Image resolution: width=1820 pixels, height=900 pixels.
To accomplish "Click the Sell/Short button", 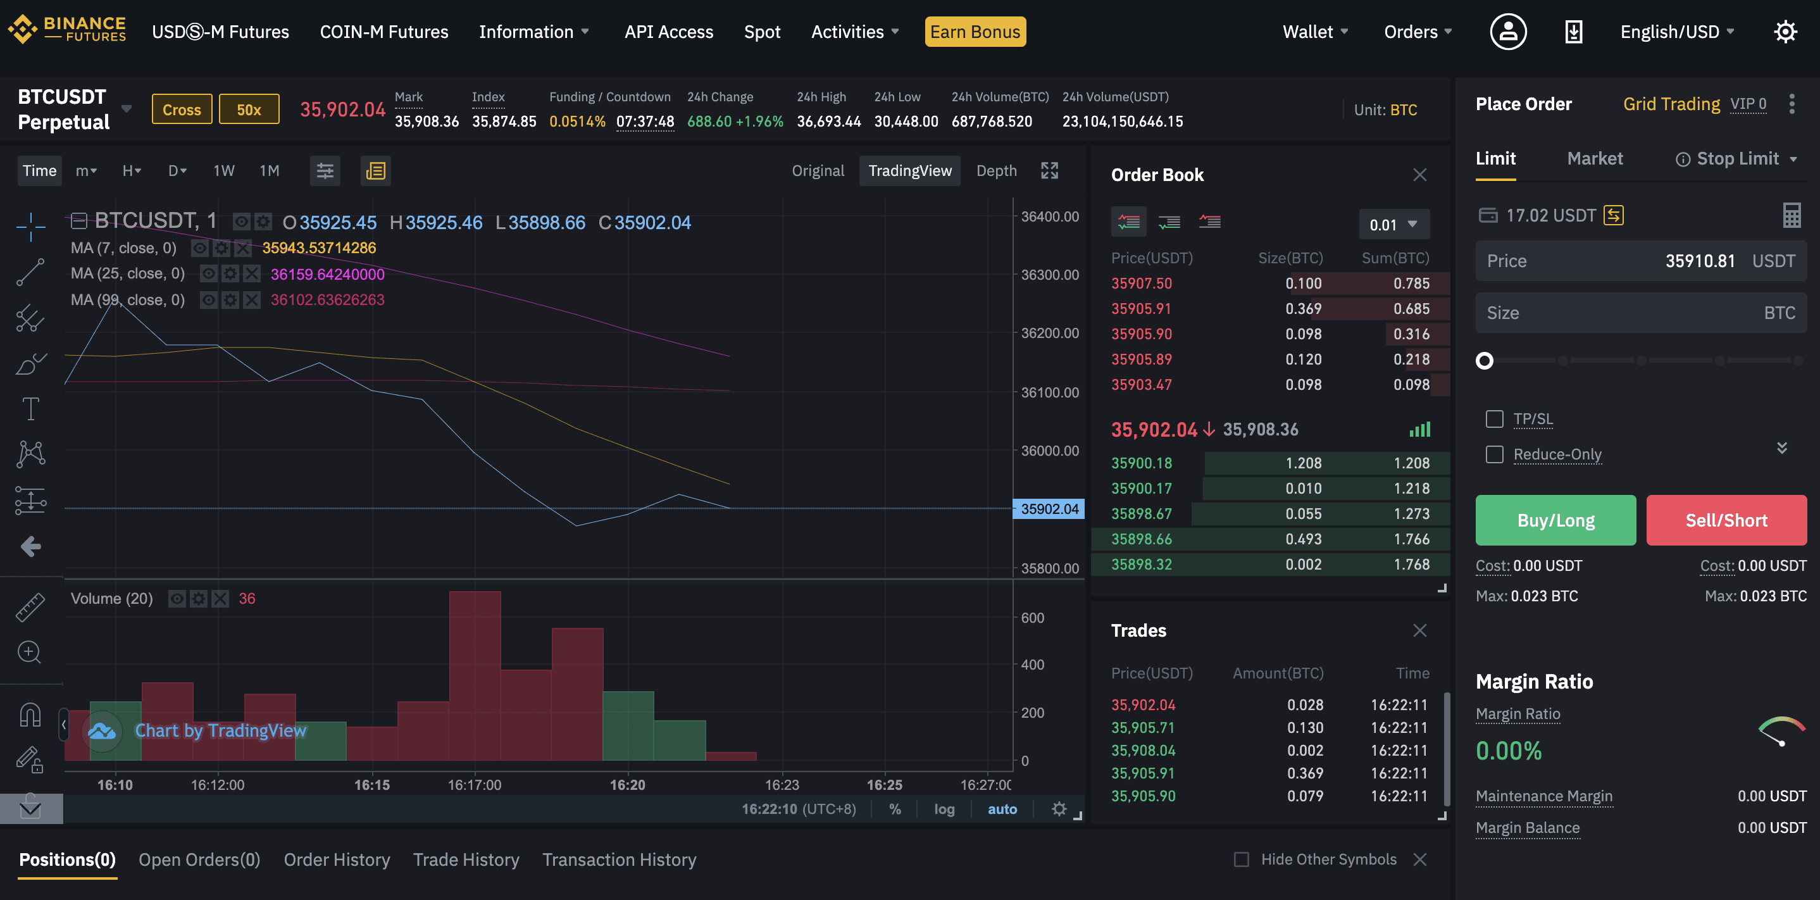I will pyautogui.click(x=1726, y=520).
